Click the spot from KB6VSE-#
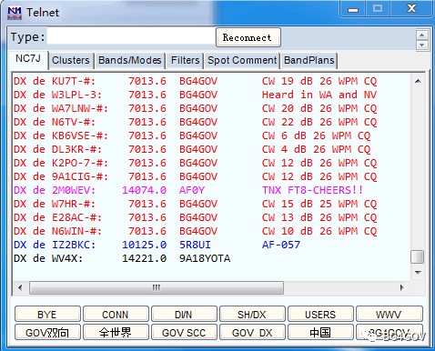435x351 pixels. (192, 135)
